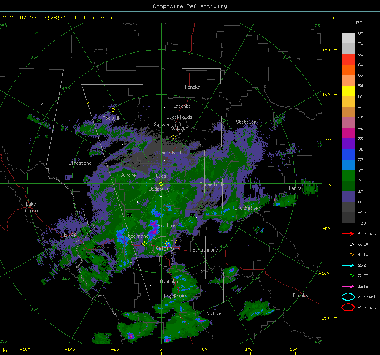The image size is (380, 355).
Task: Click the cyan current ellipse in legend
Action: click(x=348, y=297)
